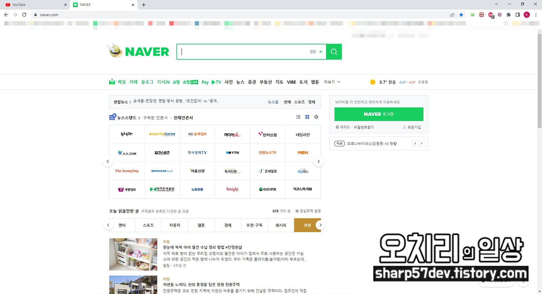Show previous issue arrow in issue box
Screen dimensions: 542x294
pos(415,144)
